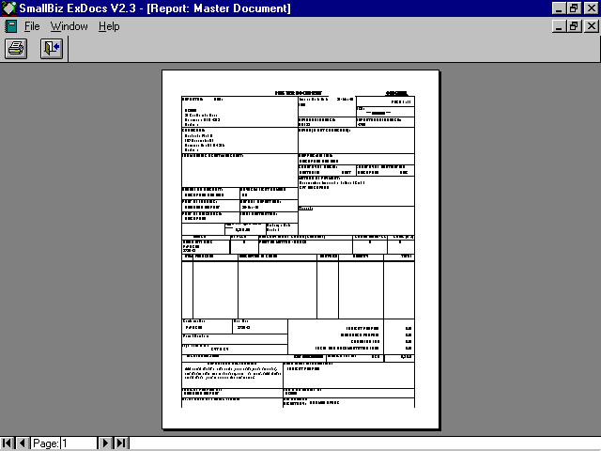Click the Page number input field

point(77,443)
